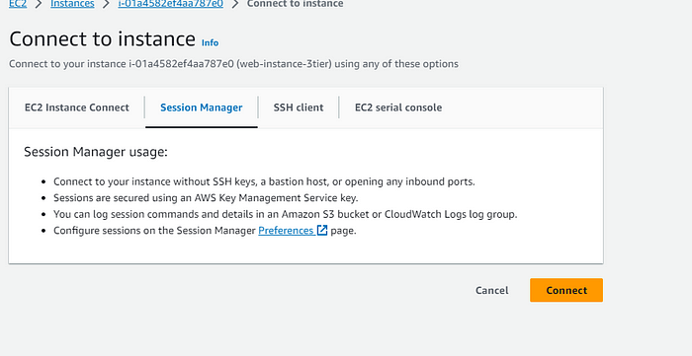Open the Session Manager Preferences link
692x356 pixels.
point(286,231)
